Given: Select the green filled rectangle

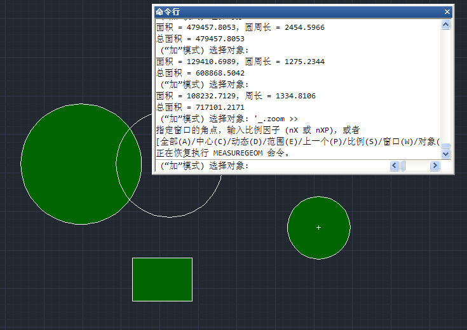Looking at the screenshot, I should [162, 279].
